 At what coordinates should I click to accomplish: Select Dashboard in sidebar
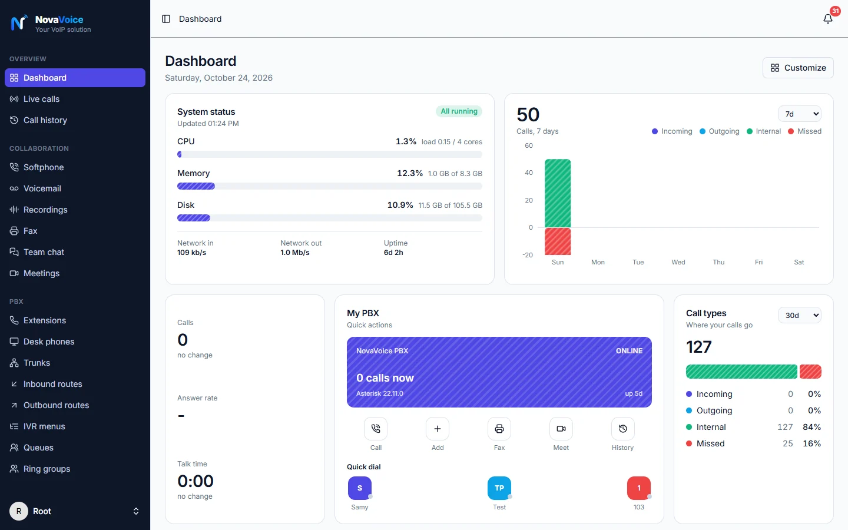[x=75, y=78]
